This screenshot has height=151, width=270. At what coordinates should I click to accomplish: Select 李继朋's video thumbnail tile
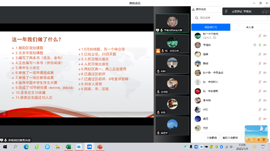[x=172, y=23]
